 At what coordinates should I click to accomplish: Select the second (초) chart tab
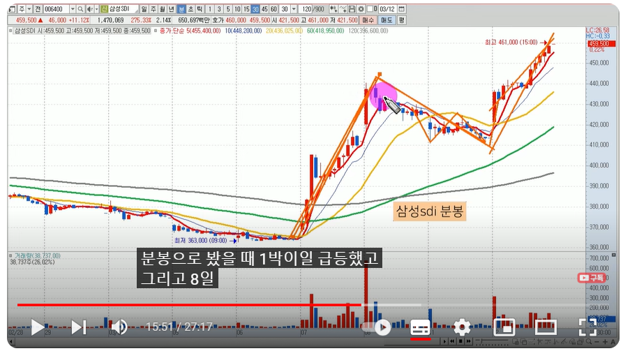(x=190, y=9)
